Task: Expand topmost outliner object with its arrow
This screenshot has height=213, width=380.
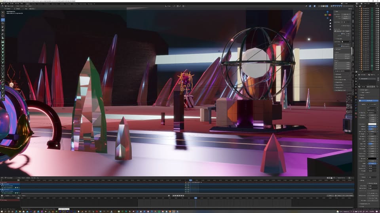Action: click(359, 8)
